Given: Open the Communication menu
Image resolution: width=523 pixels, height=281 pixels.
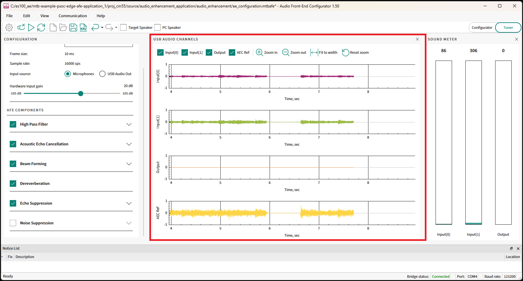Looking at the screenshot, I should pyautogui.click(x=73, y=16).
